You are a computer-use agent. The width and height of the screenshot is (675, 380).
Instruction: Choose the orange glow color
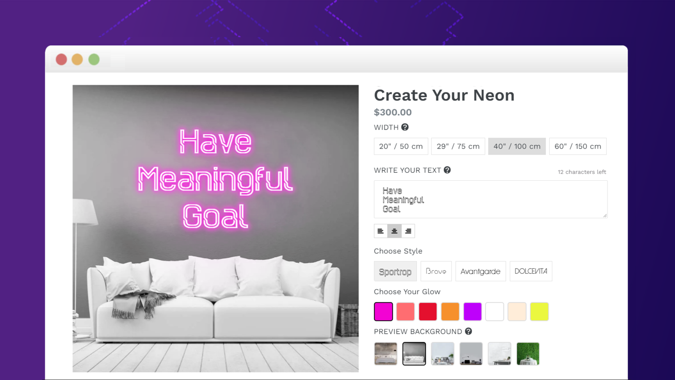click(450, 311)
